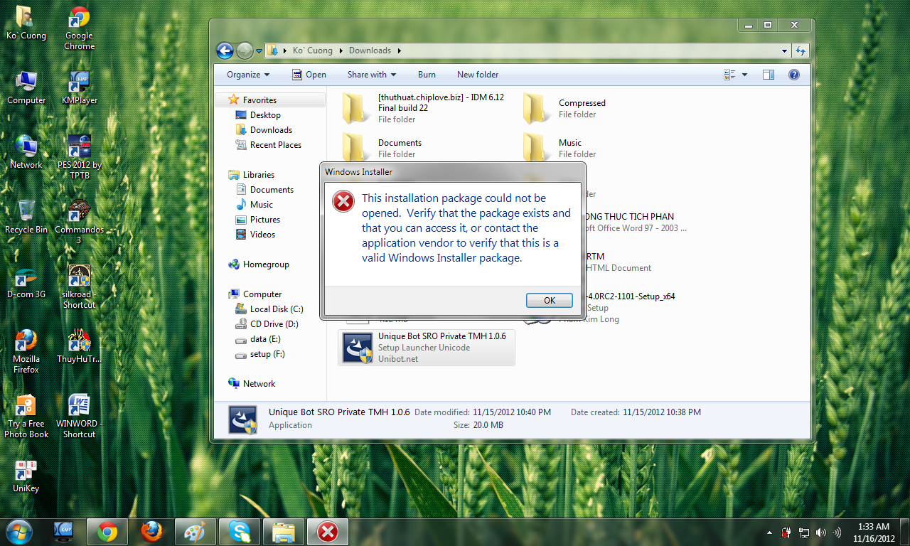The image size is (910, 546).
Task: Launch PES 2012 by TPTB shortcut
Action: 79,157
